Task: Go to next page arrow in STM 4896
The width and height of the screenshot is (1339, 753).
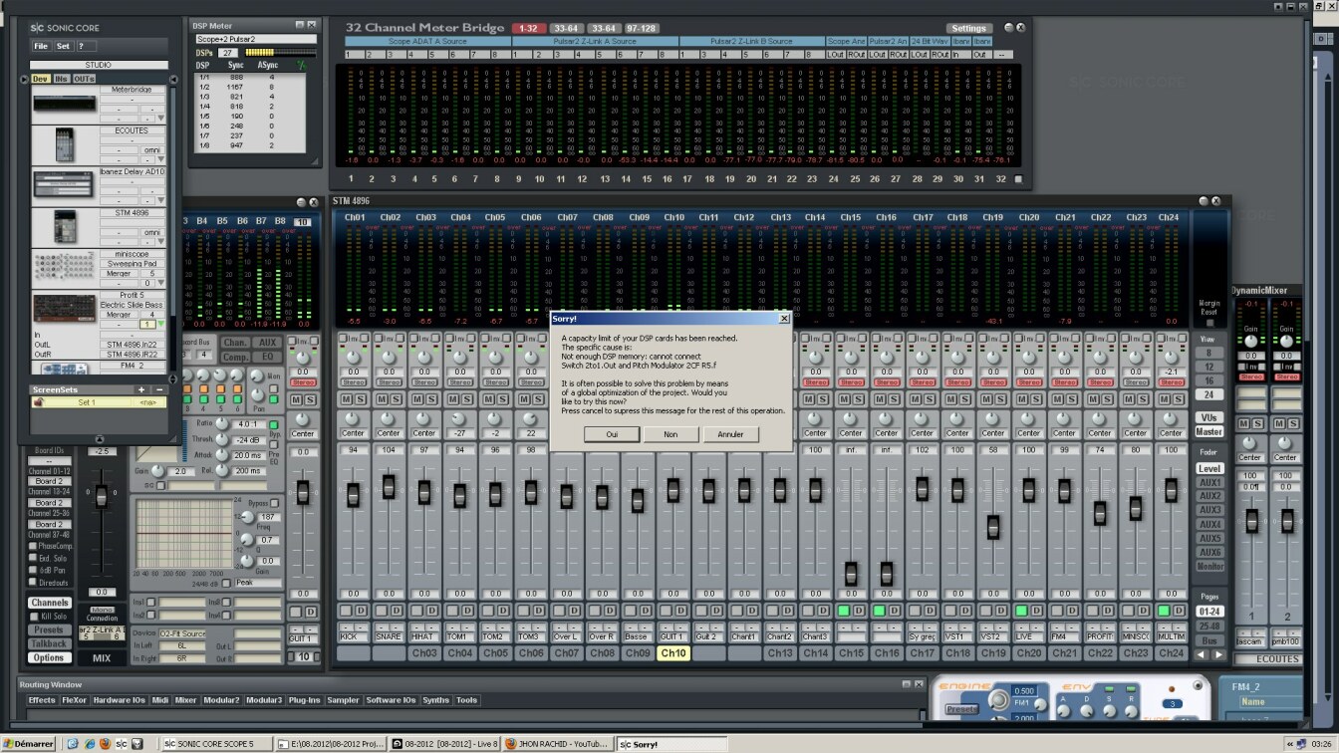Action: [1217, 654]
